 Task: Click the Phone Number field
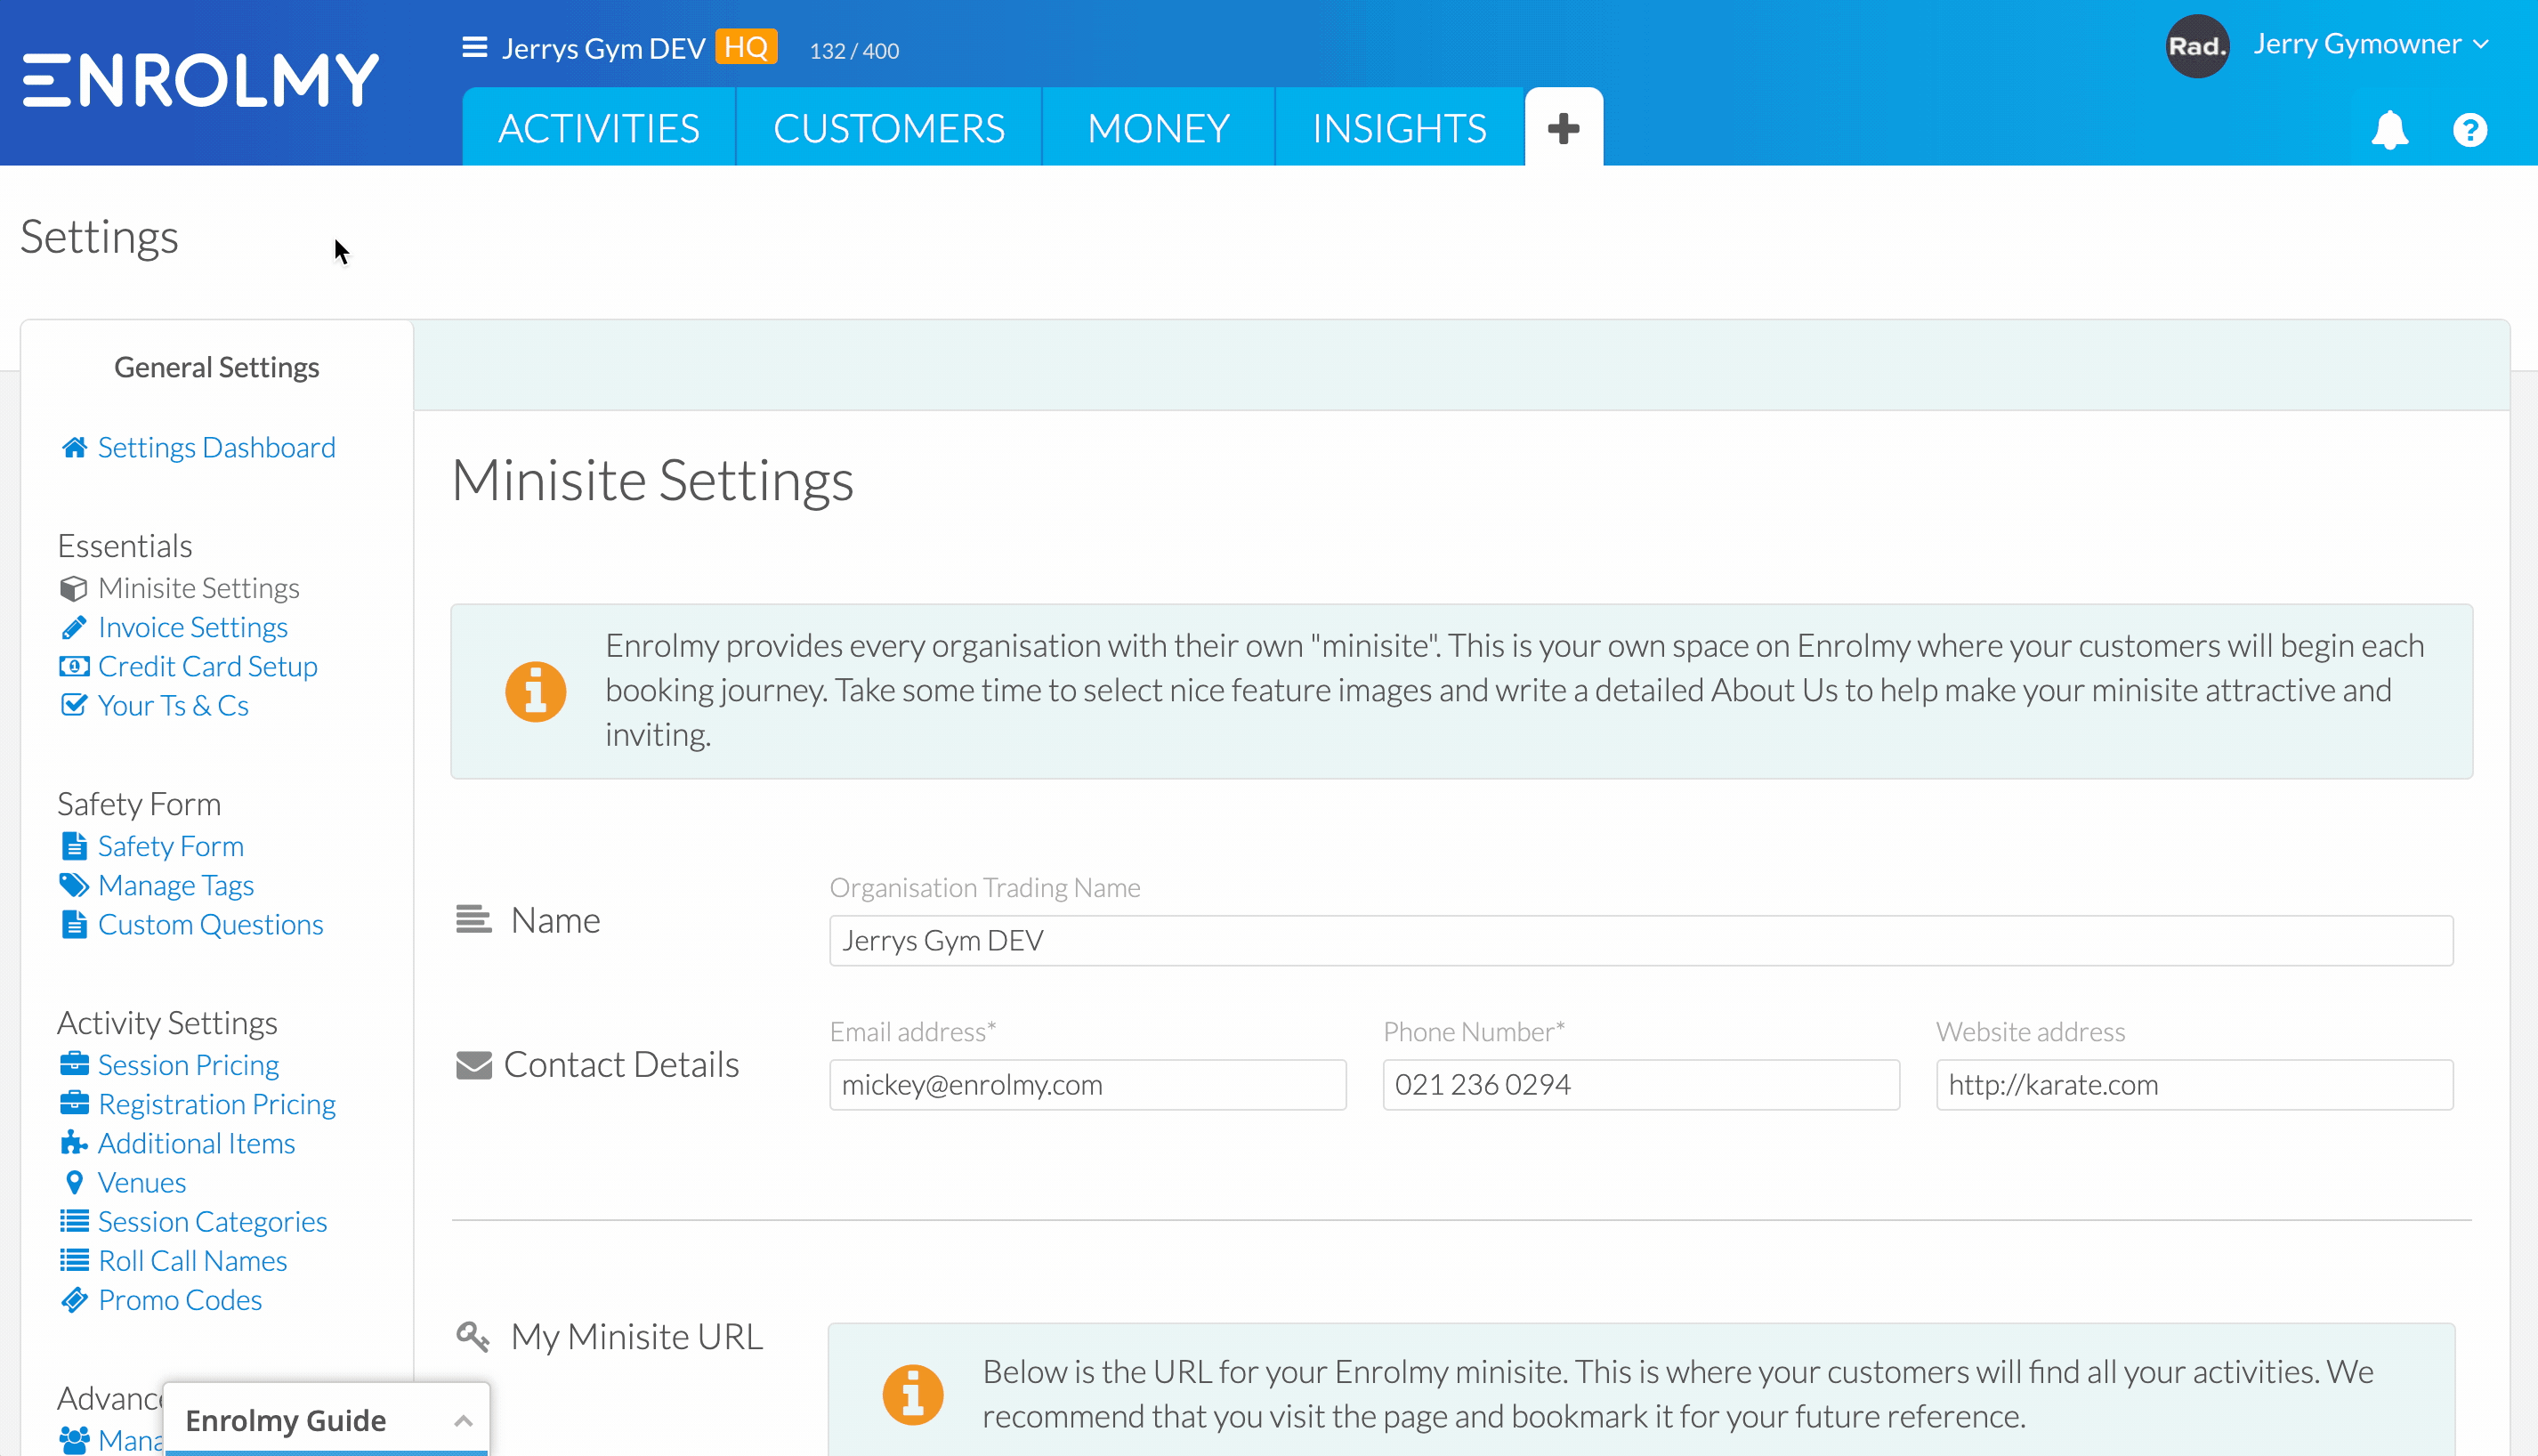tap(1641, 1084)
